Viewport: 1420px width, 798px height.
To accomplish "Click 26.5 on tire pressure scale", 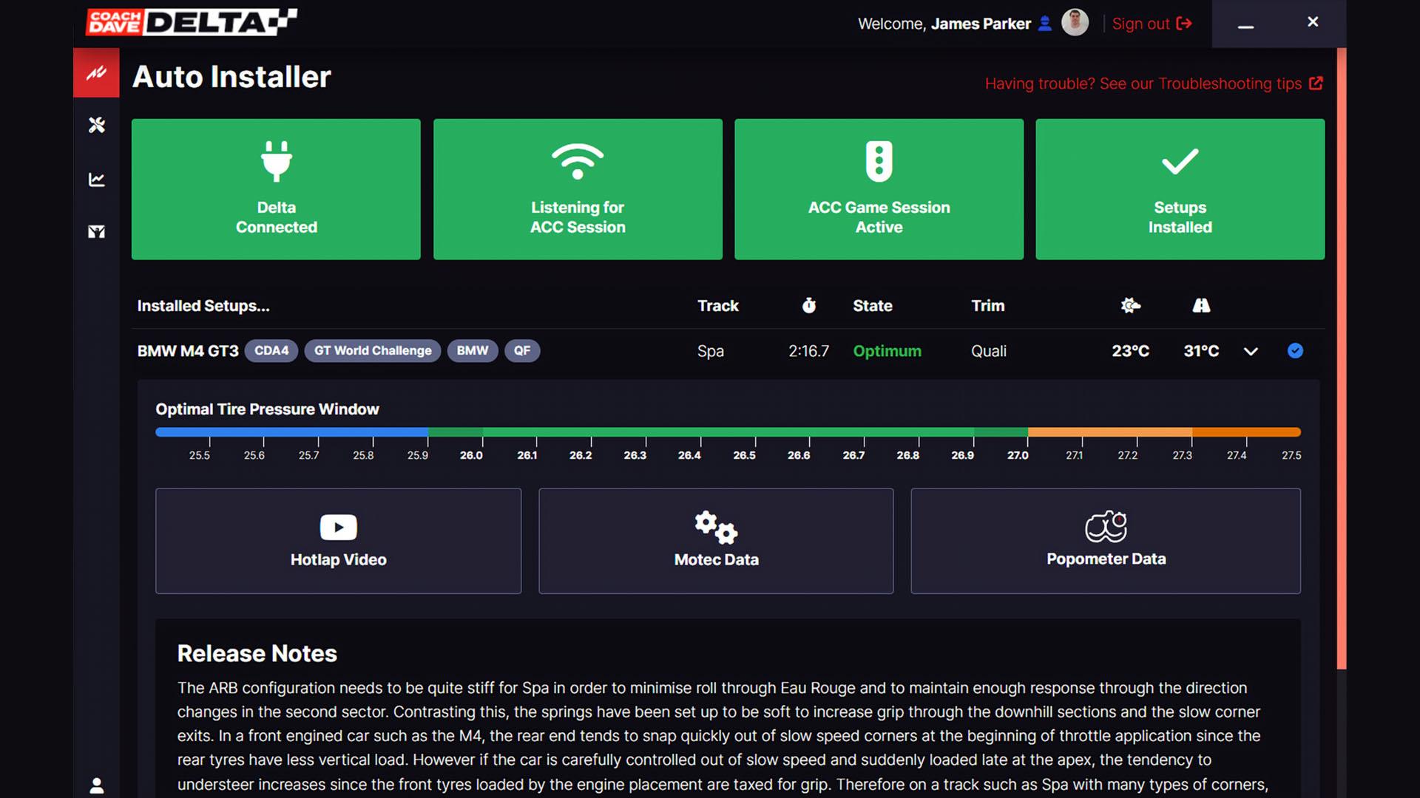I will 744,455.
